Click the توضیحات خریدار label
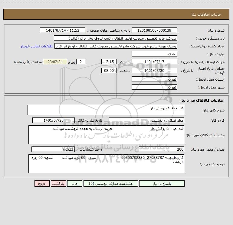 pyautogui.click(x=212, y=164)
